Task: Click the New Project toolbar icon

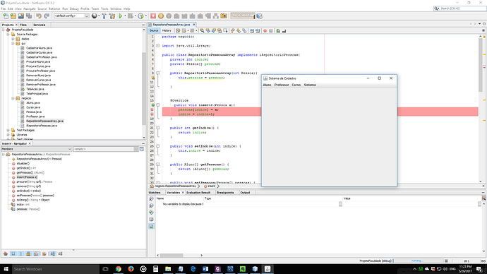Action: click(13, 16)
